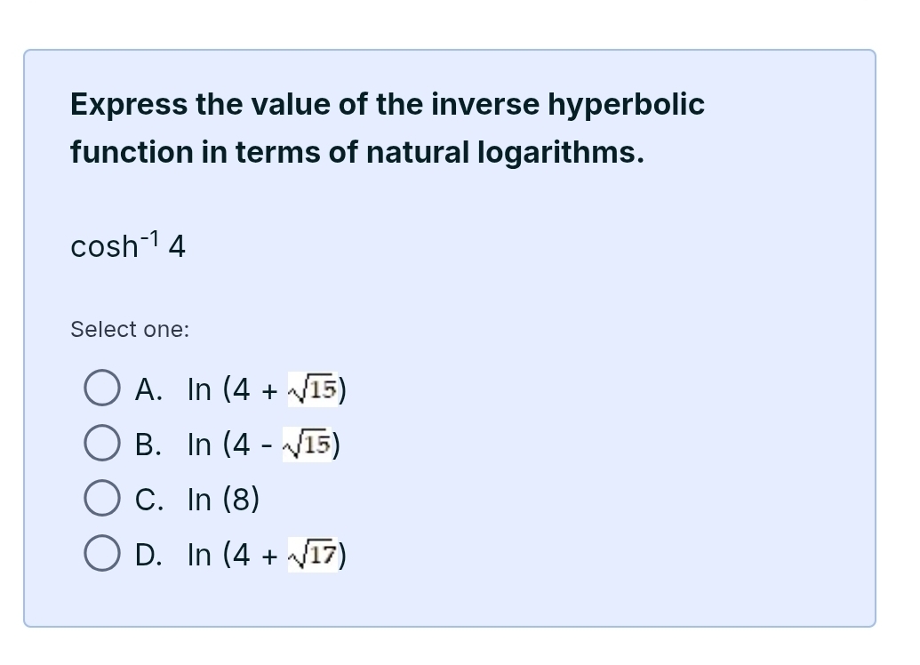Click the "ln (4 +" text in option D
This screenshot has width=920, height=665.
point(233,556)
